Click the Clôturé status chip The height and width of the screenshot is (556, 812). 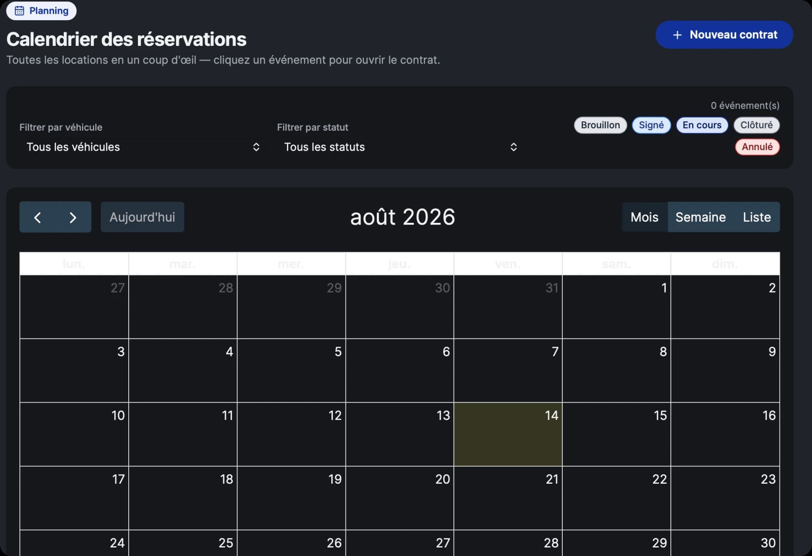click(x=756, y=125)
